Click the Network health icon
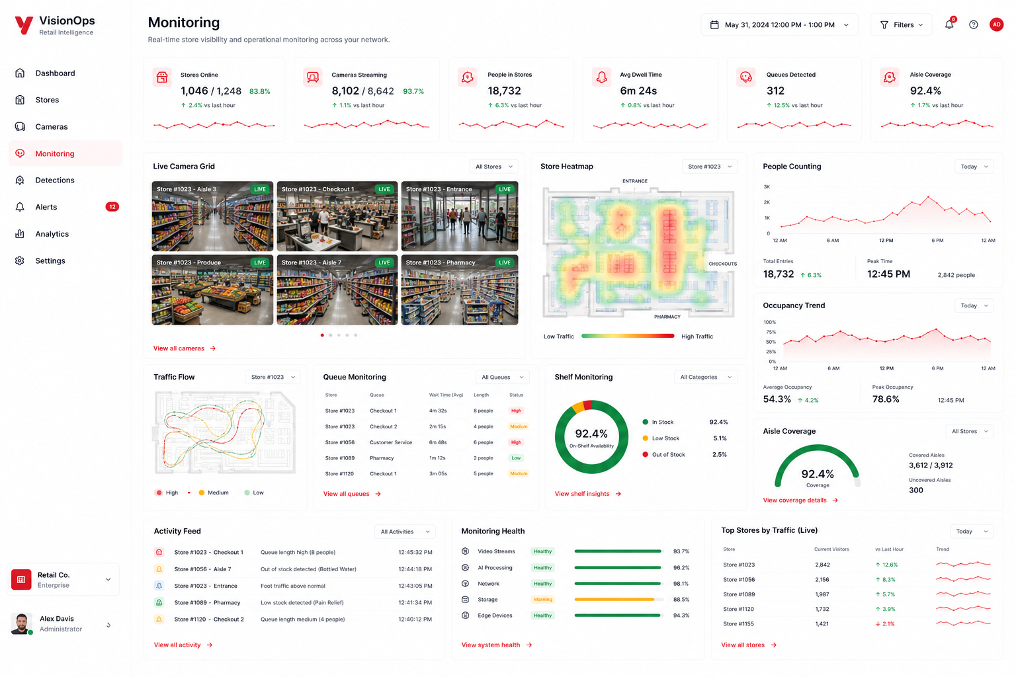The height and width of the screenshot is (677, 1016). pos(465,583)
